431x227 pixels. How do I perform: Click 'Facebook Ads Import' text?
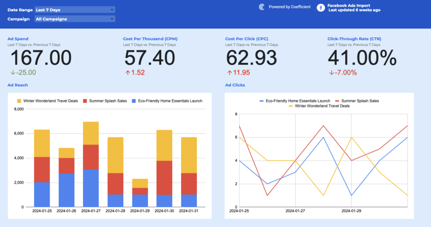pos(349,5)
